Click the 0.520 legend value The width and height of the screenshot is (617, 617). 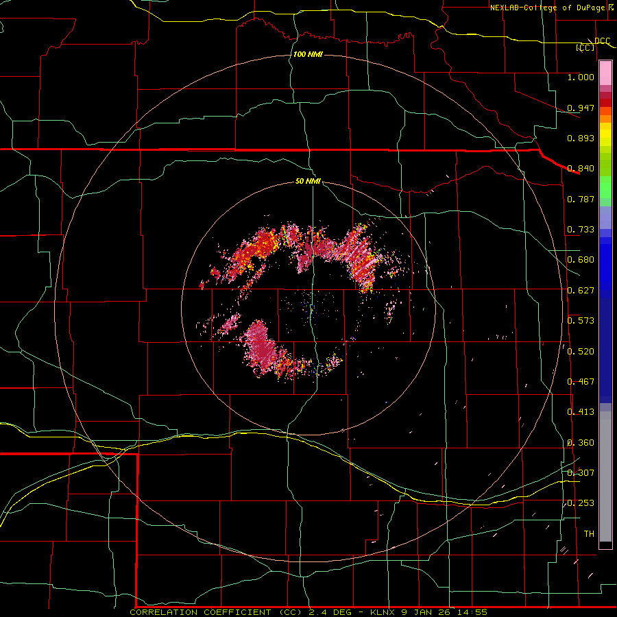(581, 352)
